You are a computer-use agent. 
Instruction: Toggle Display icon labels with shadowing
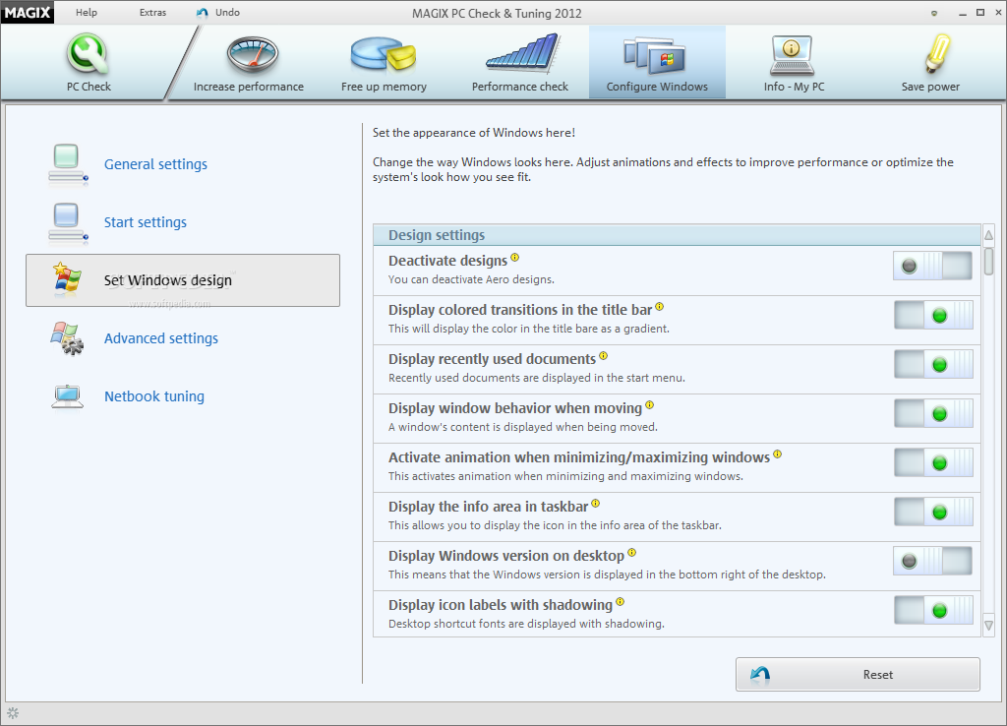click(x=933, y=610)
